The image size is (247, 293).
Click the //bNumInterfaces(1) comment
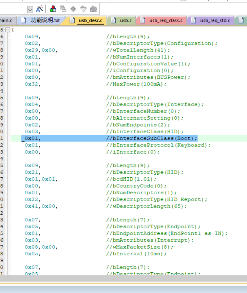click(140, 57)
